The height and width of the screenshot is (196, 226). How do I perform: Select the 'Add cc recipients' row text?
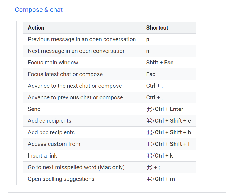point(50,121)
